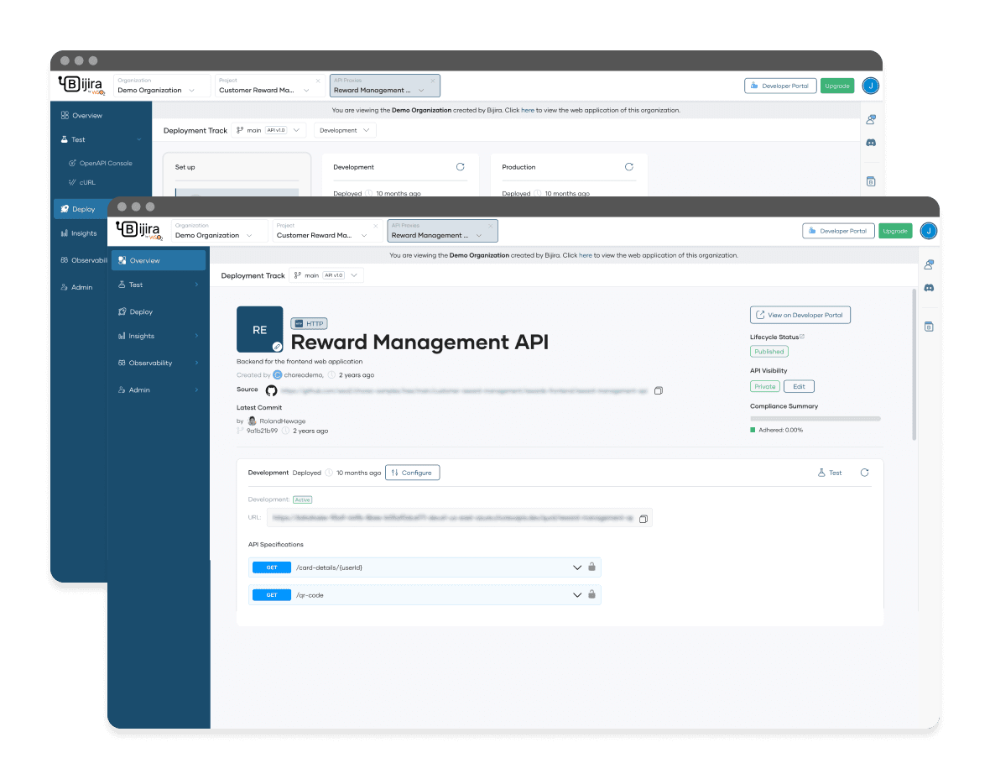Screen dimensions: 990x779
Task: Open the Development environment dropdown in back window
Action: (x=345, y=130)
